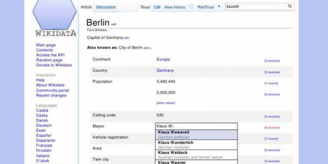
Task: Open the 3 sources link for Twin city
Action: click(x=272, y=161)
